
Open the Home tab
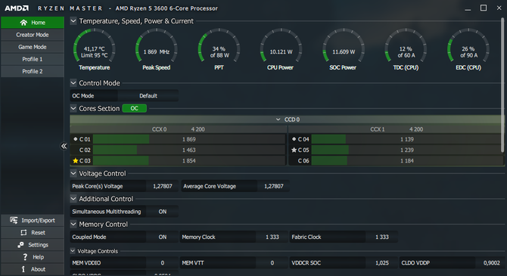tap(33, 22)
